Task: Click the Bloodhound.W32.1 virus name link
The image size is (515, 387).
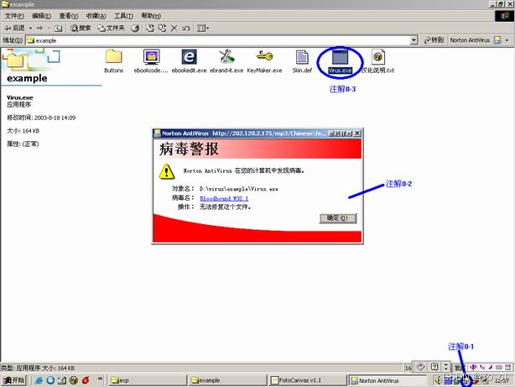Action: tap(224, 198)
